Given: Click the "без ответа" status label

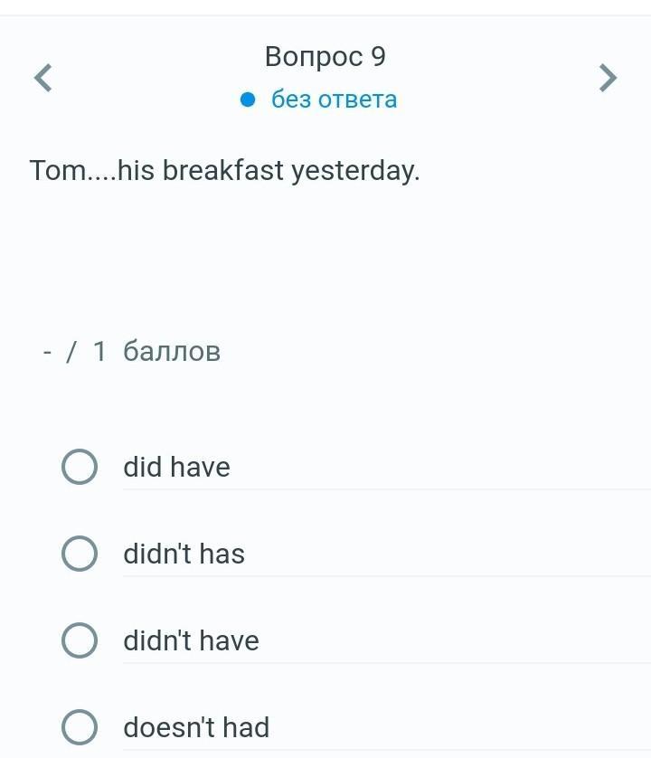Looking at the screenshot, I should pos(335,99).
